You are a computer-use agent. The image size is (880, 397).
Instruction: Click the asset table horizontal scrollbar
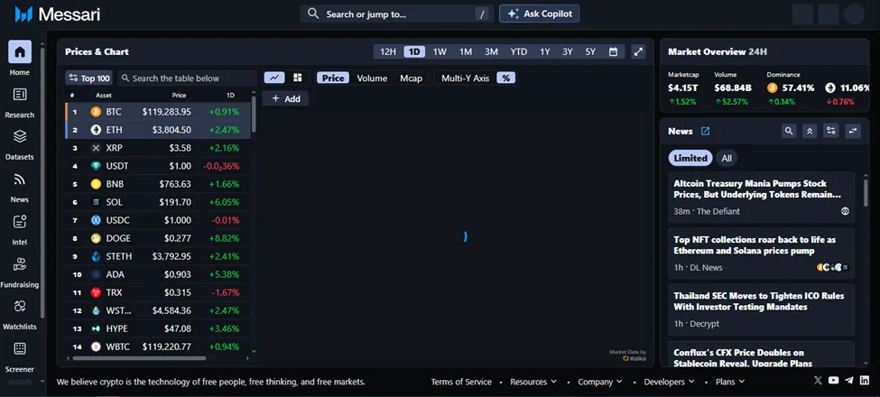(x=139, y=357)
